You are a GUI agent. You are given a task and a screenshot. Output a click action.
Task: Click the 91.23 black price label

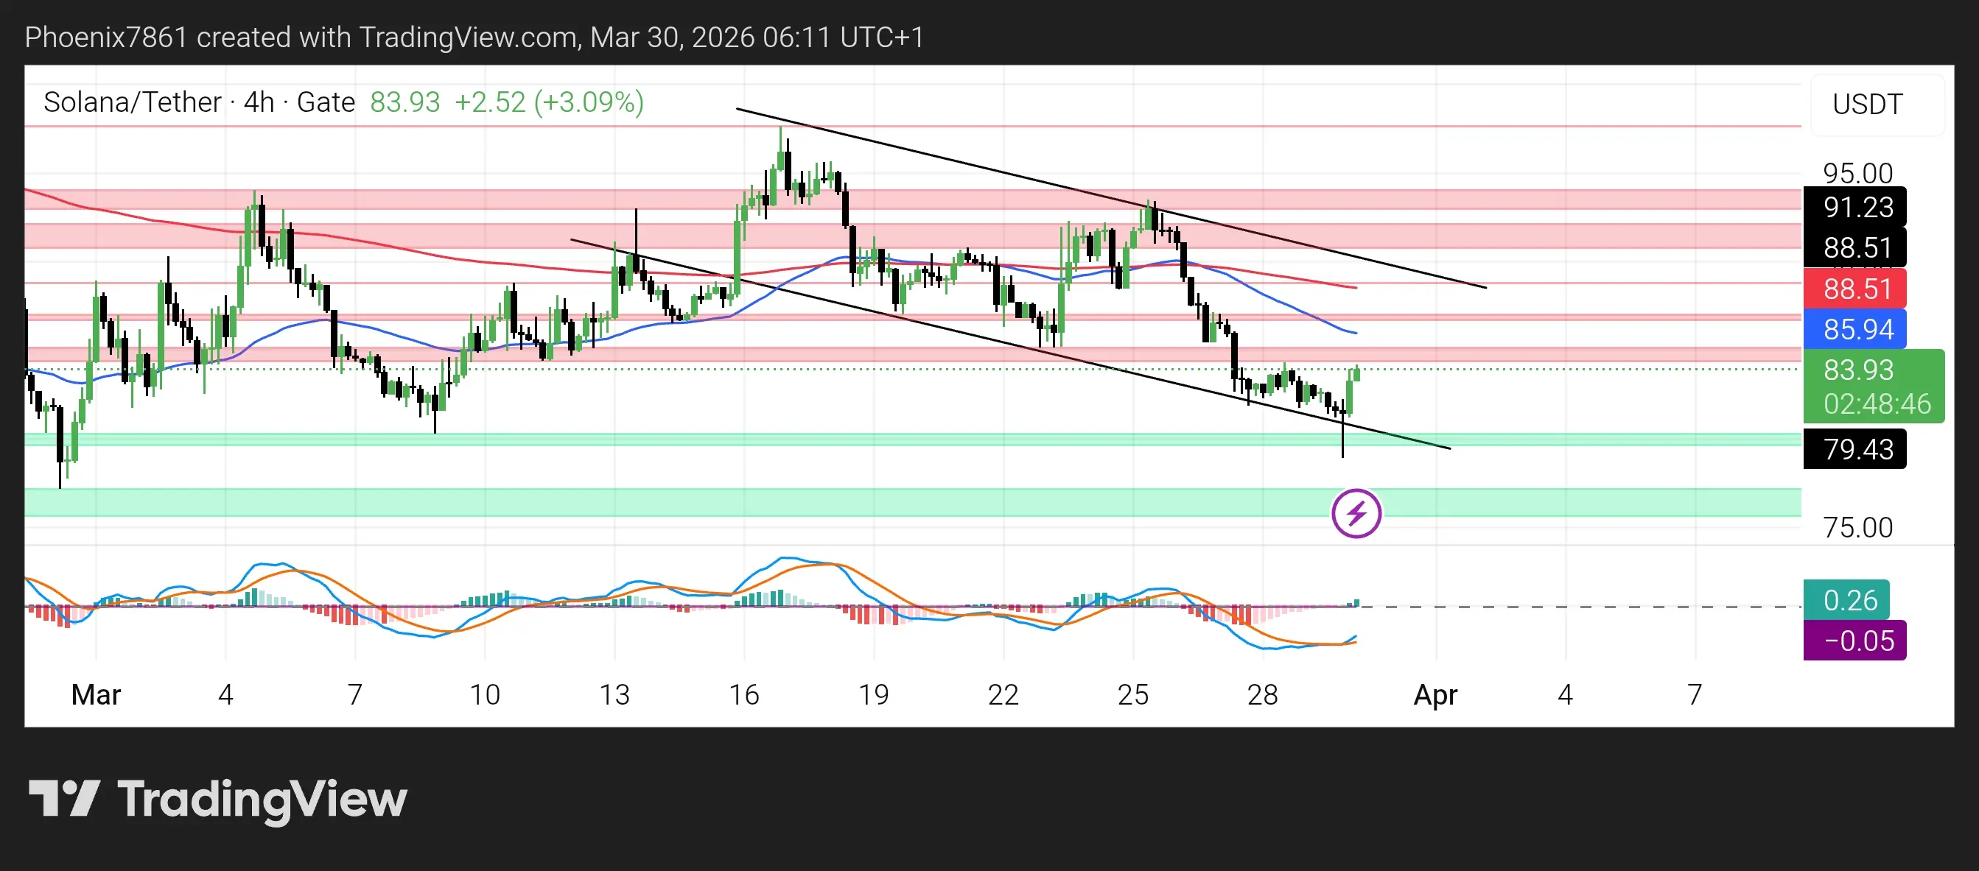(x=1857, y=207)
